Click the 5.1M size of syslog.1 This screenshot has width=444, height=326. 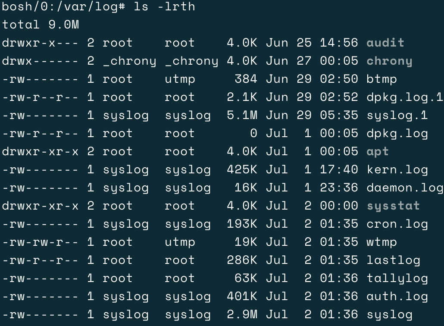tap(242, 115)
